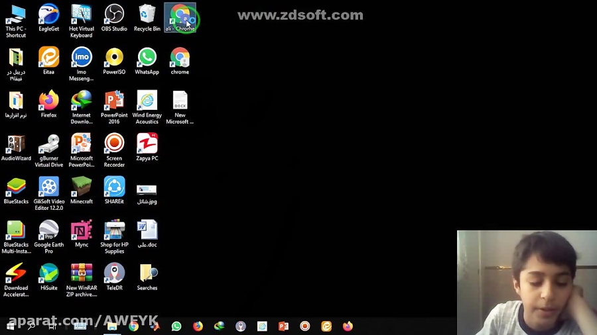Select the Firefox desktop shortcut
Image resolution: width=597 pixels, height=335 pixels.
48,105
